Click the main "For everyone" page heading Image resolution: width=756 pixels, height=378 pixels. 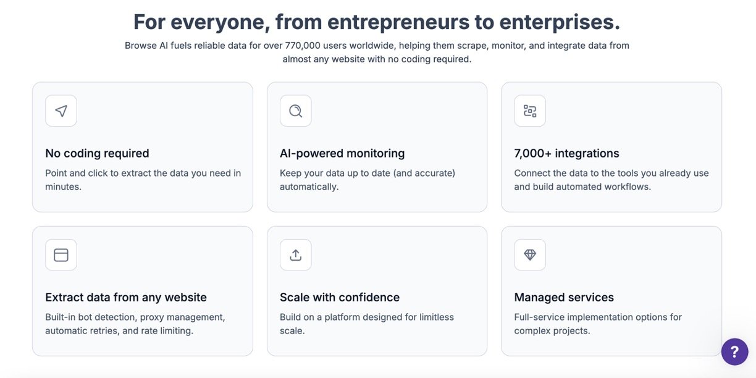(377, 22)
